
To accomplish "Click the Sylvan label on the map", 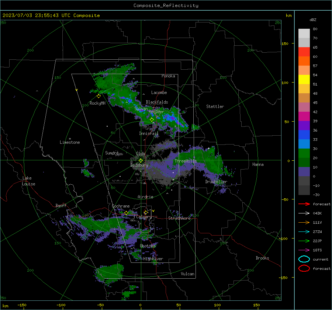I will pyautogui.click(x=141, y=109).
